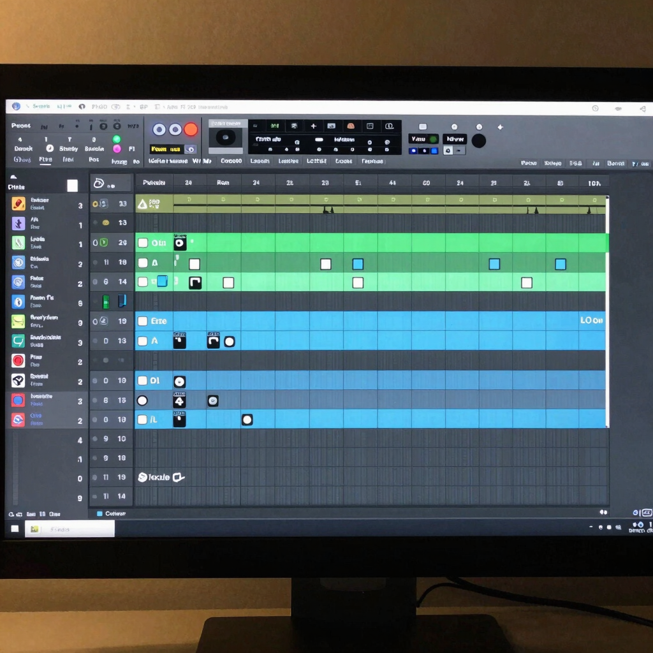
Task: Collapse the sidebar using the arrow above the list
Action: tap(13, 177)
